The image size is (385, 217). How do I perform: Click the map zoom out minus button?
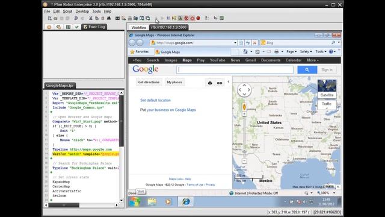244,161
